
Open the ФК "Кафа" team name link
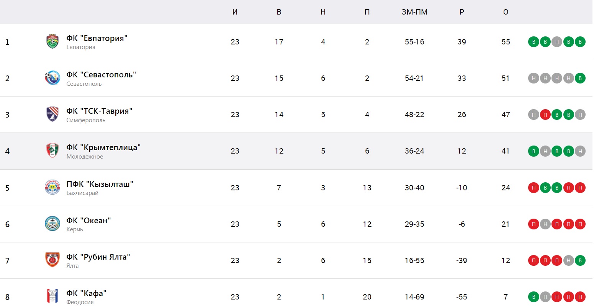pos(86,293)
